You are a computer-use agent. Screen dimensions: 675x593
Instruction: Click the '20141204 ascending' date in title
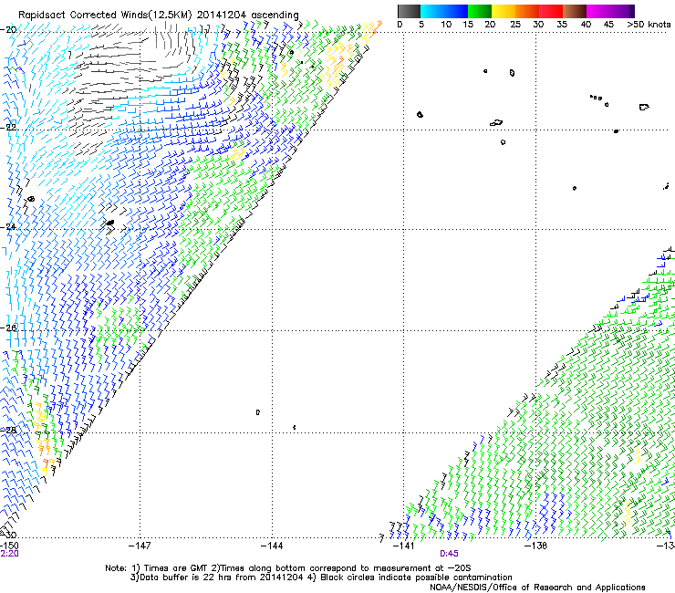pos(247,15)
